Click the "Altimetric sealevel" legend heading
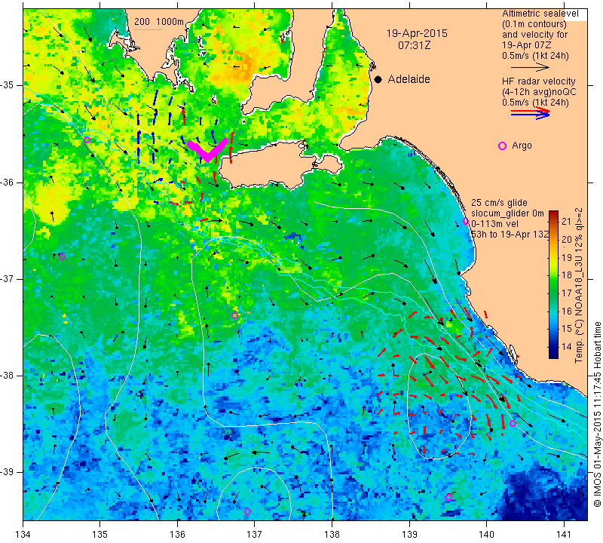The width and height of the screenshot is (603, 543). [x=540, y=14]
